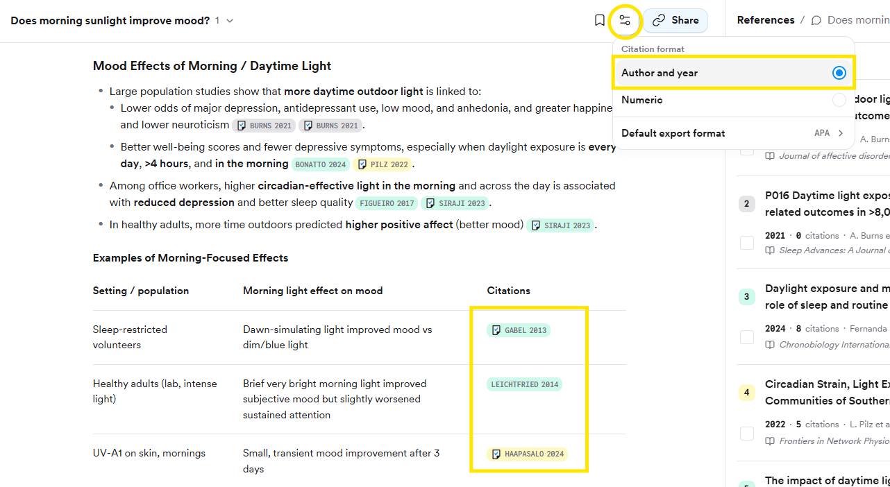890x487 pixels.
Task: Click the 'Setting / population' column header
Action: tap(141, 291)
